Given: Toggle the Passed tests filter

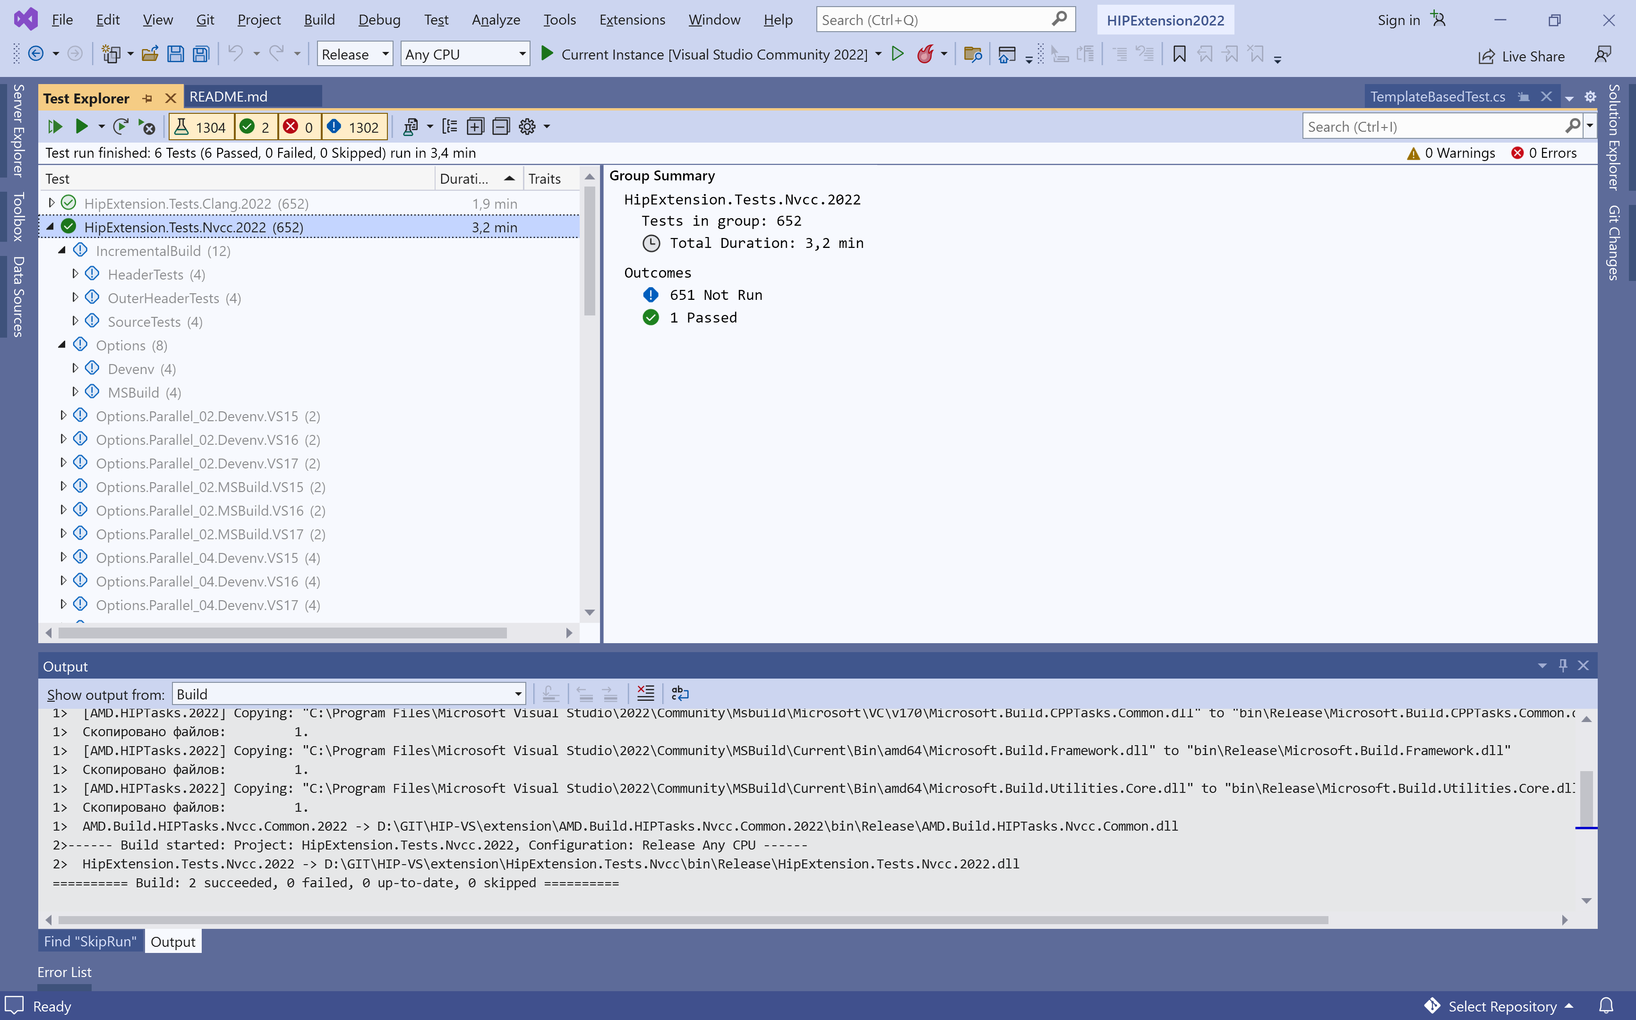Looking at the screenshot, I should [x=256, y=127].
